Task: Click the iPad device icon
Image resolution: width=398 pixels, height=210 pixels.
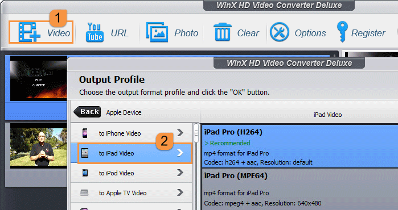Action: pyautogui.click(x=85, y=153)
